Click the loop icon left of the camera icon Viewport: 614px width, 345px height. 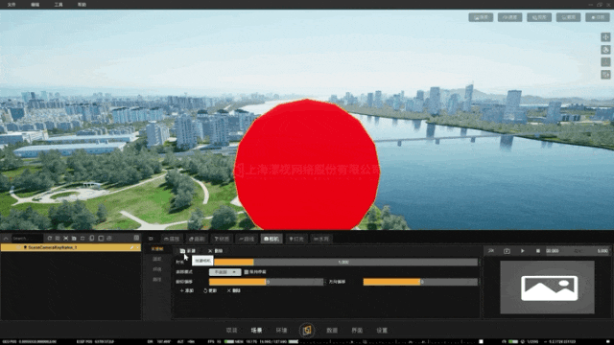pyautogui.click(x=491, y=251)
